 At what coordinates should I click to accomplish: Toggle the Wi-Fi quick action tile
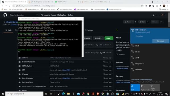pyautogui.click(x=135, y=87)
